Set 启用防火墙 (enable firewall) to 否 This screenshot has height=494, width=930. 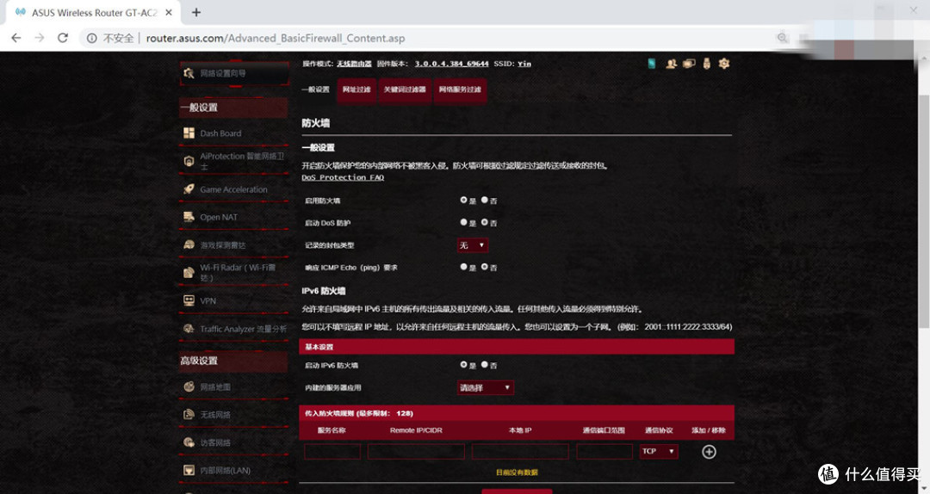pyautogui.click(x=485, y=201)
